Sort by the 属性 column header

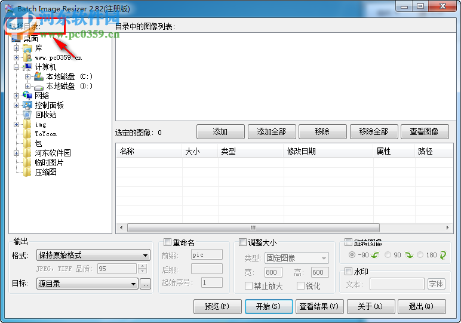point(394,152)
